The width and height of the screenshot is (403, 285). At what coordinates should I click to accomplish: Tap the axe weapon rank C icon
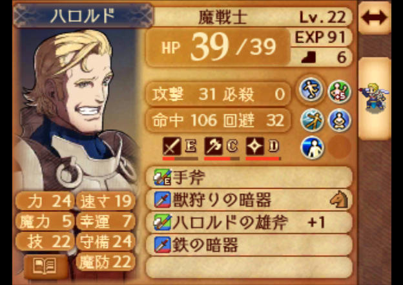pos(221,146)
